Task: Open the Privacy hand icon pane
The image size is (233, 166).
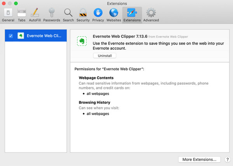Action: click(x=98, y=15)
